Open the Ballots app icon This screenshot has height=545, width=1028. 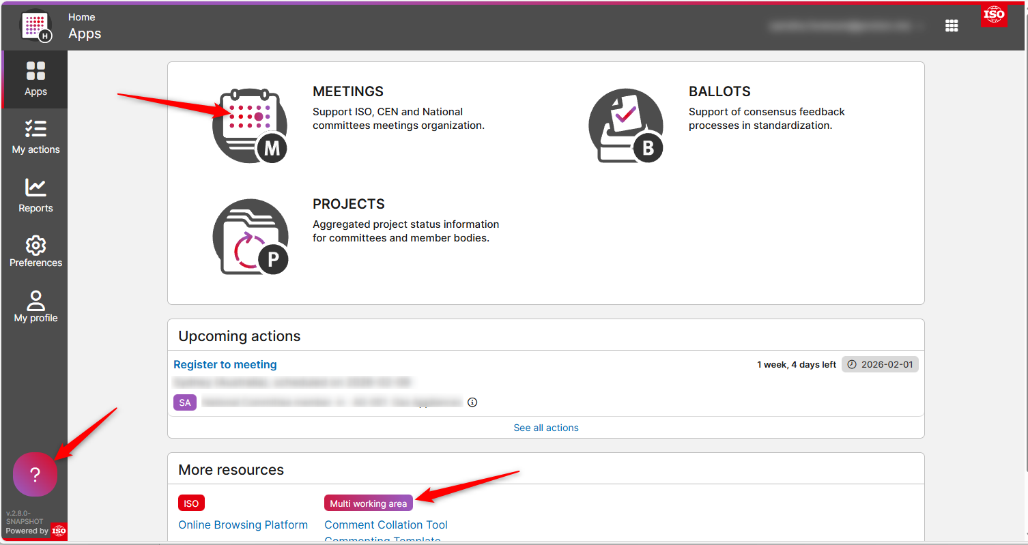click(x=626, y=126)
